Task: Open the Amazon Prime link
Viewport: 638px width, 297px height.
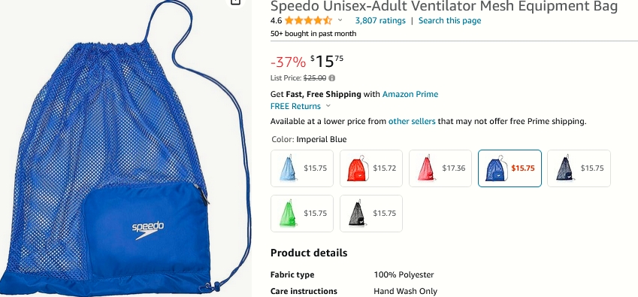Action: click(410, 95)
